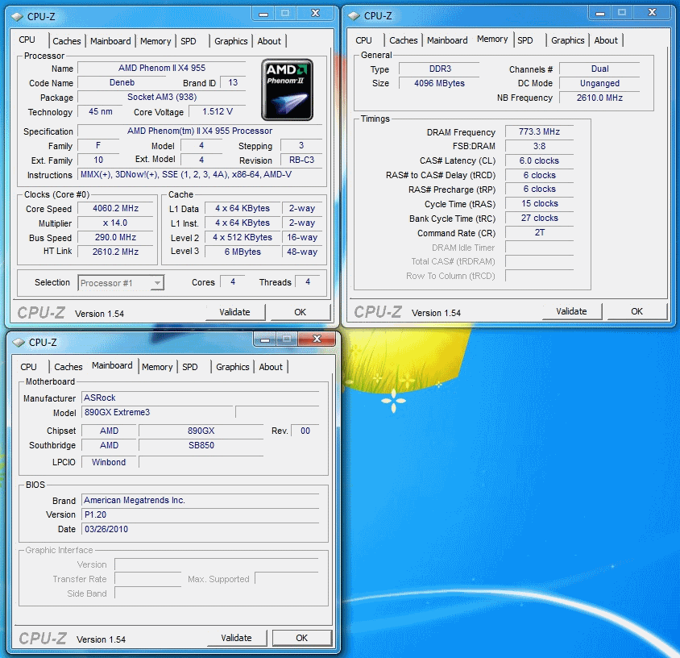Click the DRAM Frequency 773.3 MHz value box
The image size is (680, 658).
pos(539,131)
